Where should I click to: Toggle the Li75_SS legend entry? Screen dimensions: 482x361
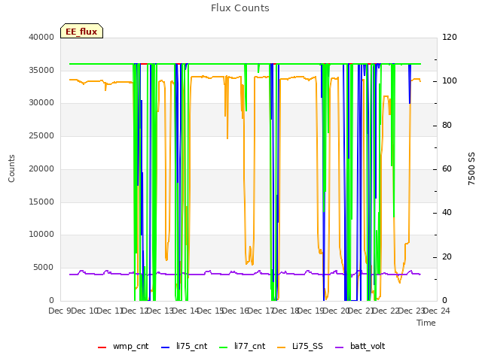coord(300,346)
